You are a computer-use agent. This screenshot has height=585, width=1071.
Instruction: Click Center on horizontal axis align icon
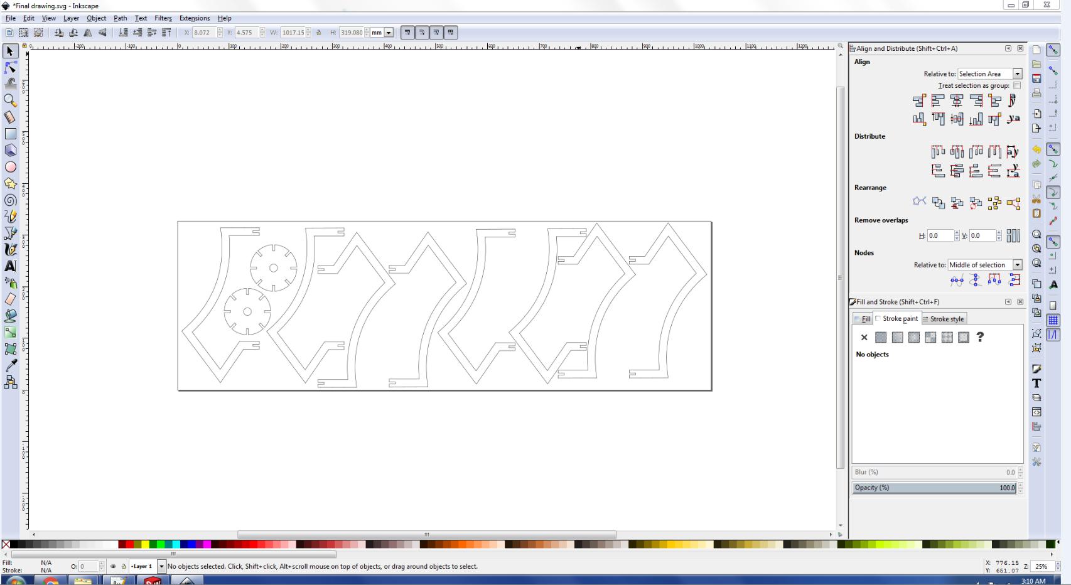[x=957, y=119]
